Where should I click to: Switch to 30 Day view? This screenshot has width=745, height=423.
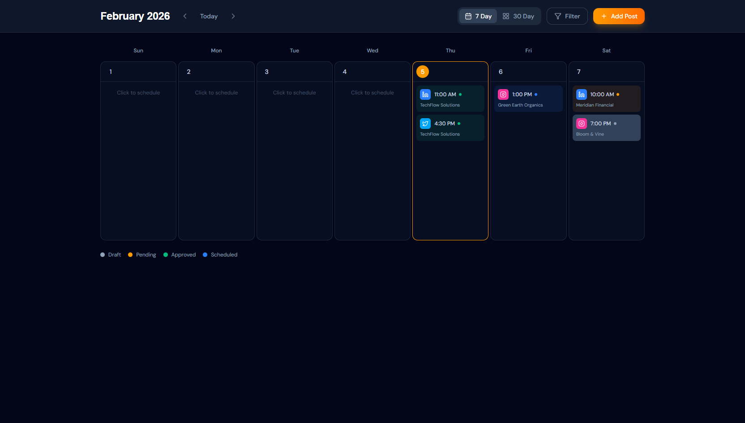(519, 16)
